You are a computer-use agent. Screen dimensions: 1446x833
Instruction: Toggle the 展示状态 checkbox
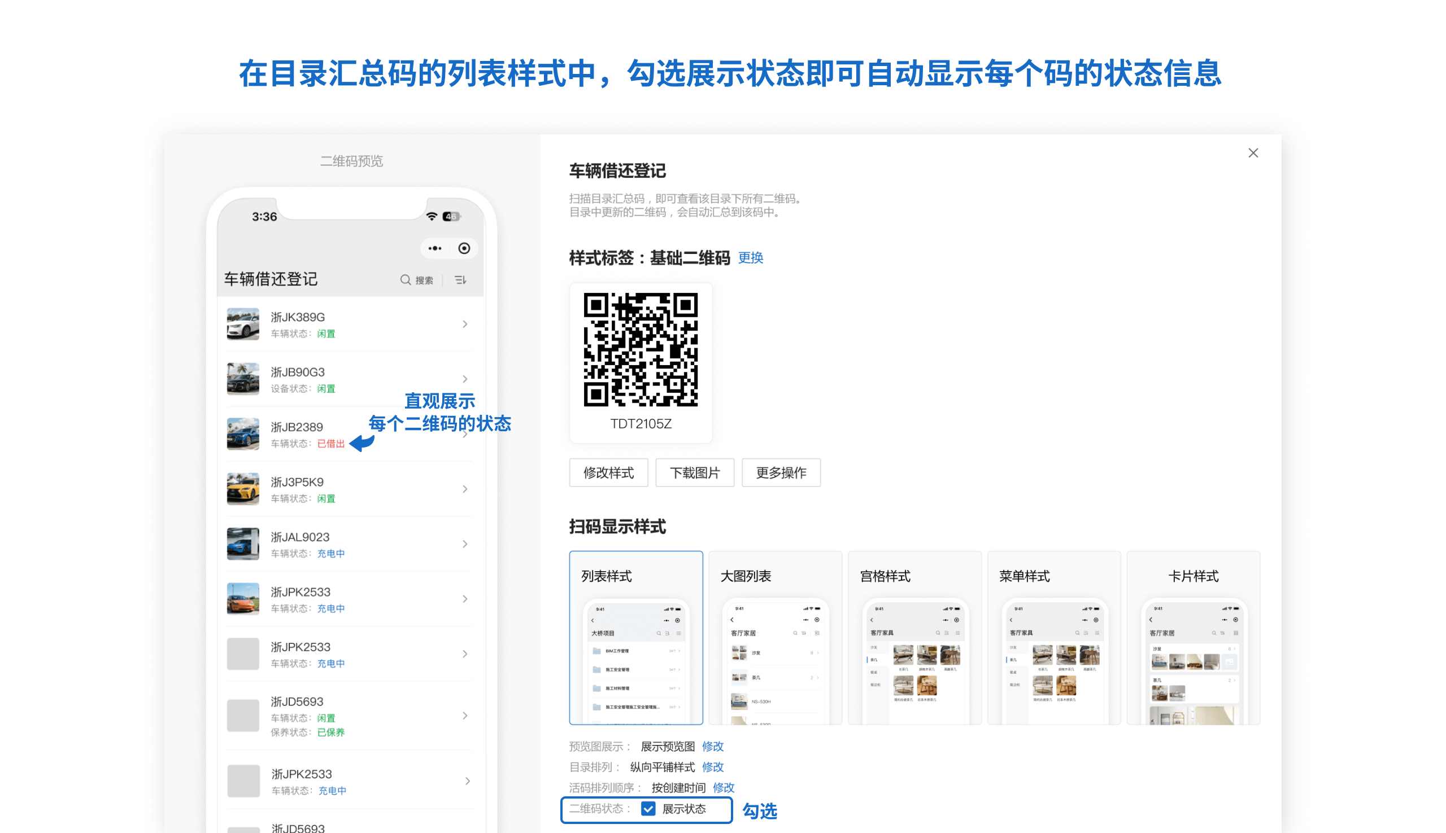(x=648, y=808)
